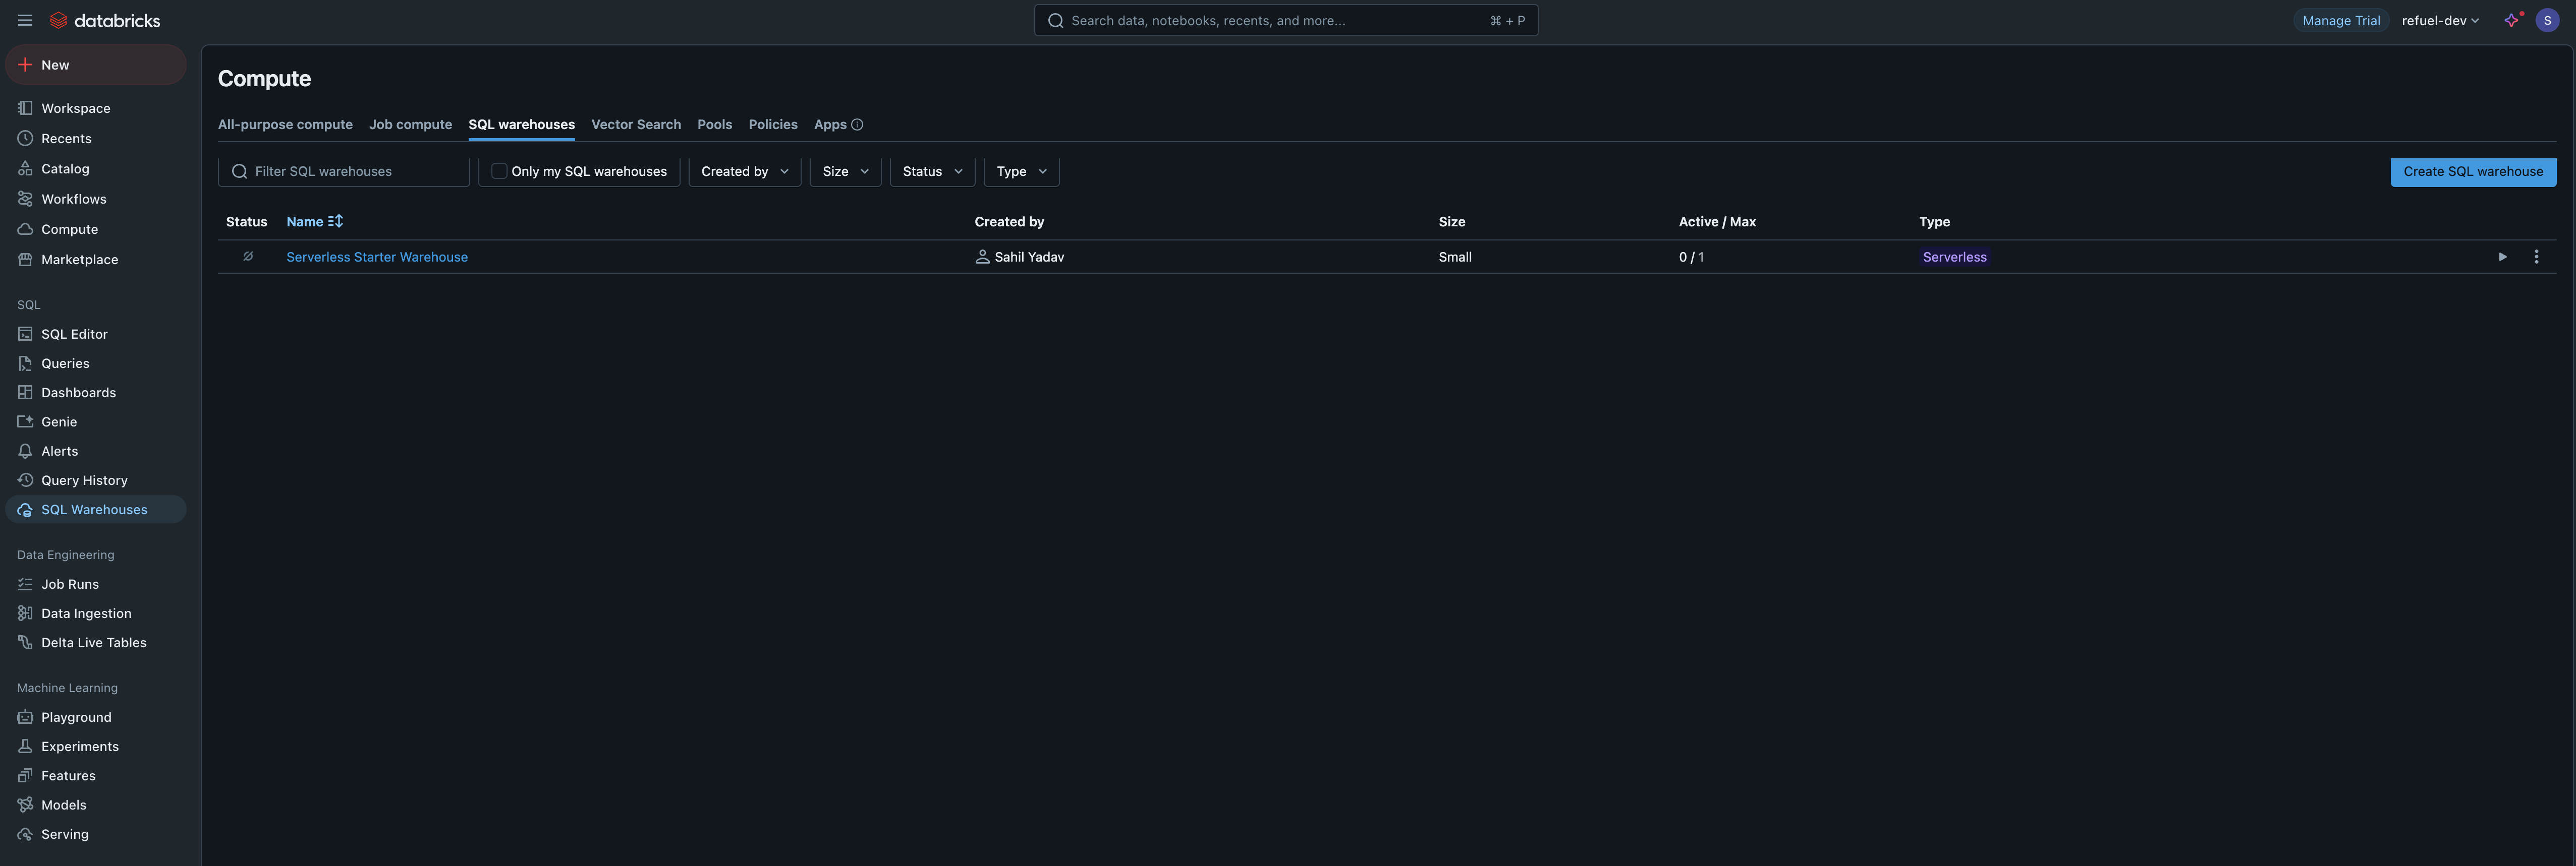The height and width of the screenshot is (866, 2576).
Task: Open the Dashboards panel
Action: [79, 392]
